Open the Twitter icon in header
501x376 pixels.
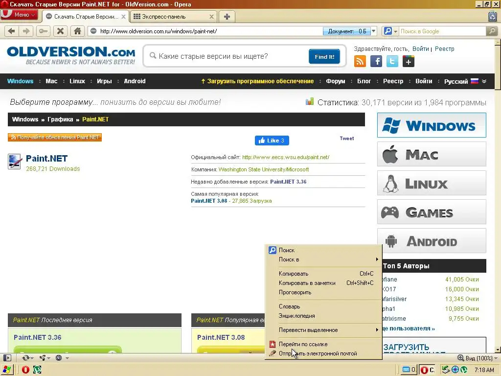click(x=392, y=61)
